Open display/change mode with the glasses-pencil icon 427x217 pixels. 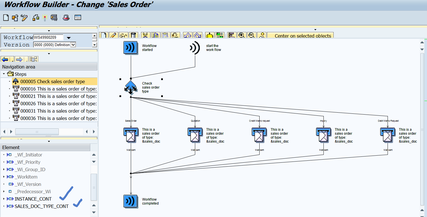[24, 18]
